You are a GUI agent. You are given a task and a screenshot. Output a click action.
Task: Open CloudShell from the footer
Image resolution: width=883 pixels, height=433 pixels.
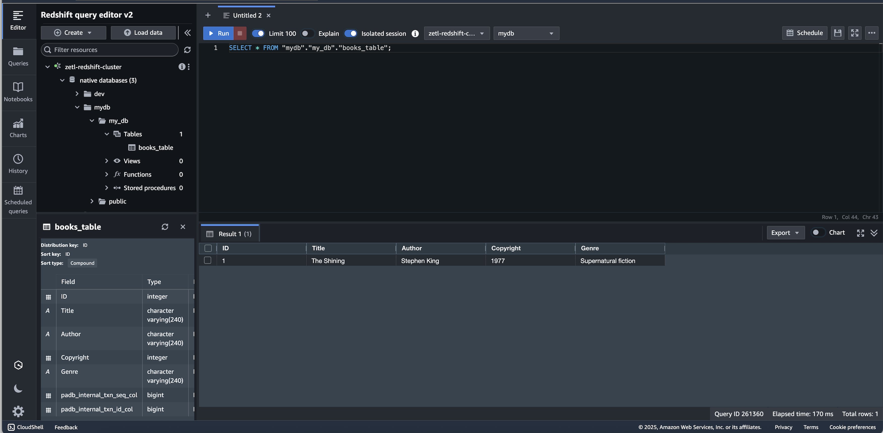[26, 427]
